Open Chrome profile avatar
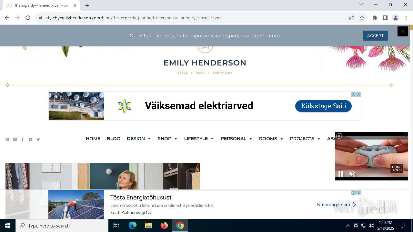The height and width of the screenshot is (232, 413). tap(396, 18)
